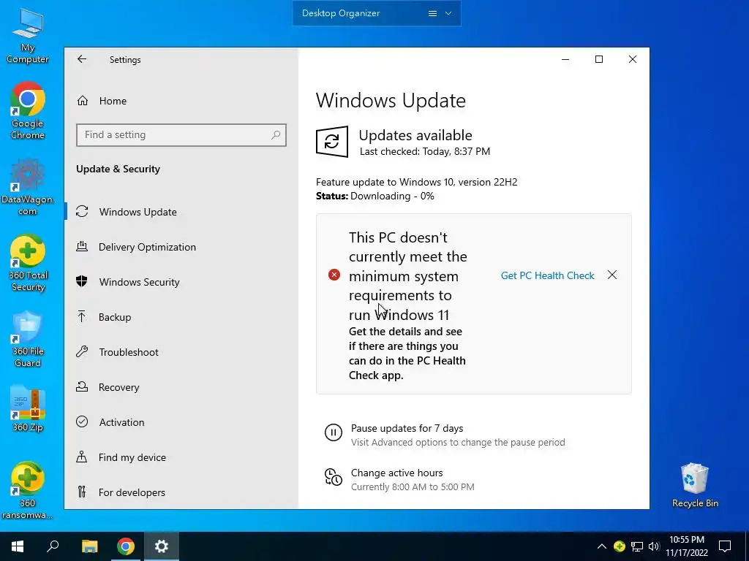Click the Activation checkmark circle icon
This screenshot has width=749, height=561.
82,421
